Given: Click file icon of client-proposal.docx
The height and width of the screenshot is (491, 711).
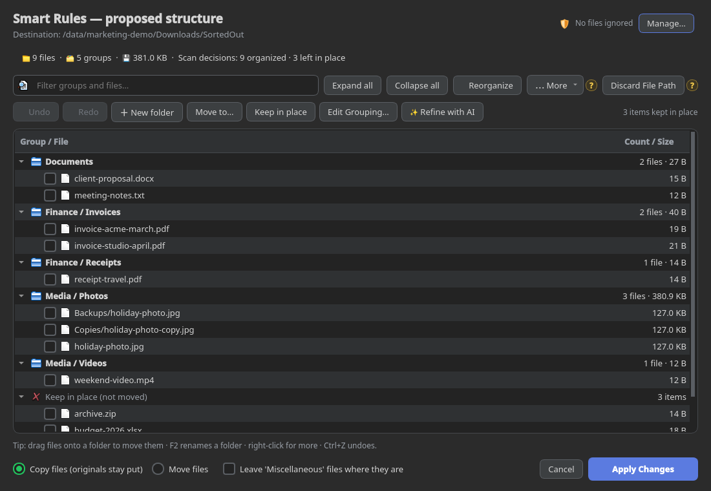Looking at the screenshot, I should tap(65, 178).
